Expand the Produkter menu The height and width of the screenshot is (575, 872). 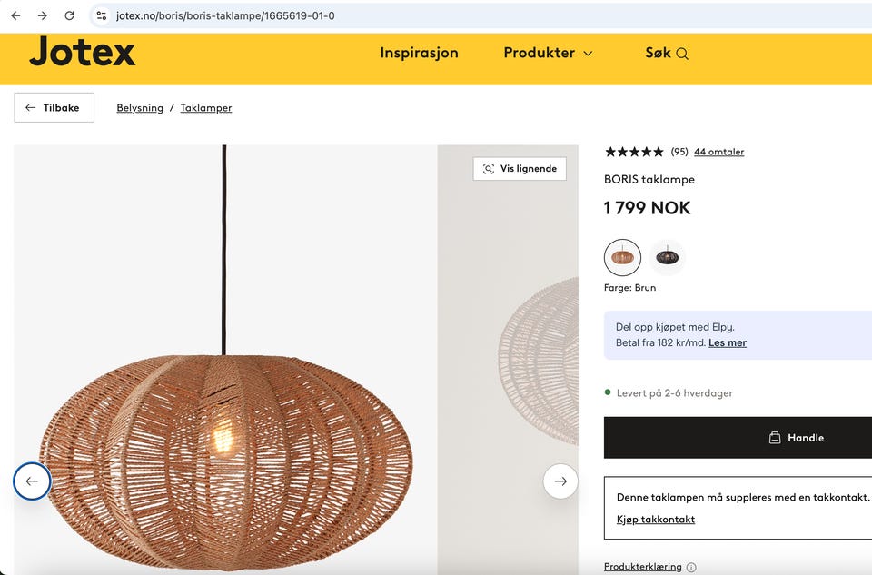click(x=548, y=53)
